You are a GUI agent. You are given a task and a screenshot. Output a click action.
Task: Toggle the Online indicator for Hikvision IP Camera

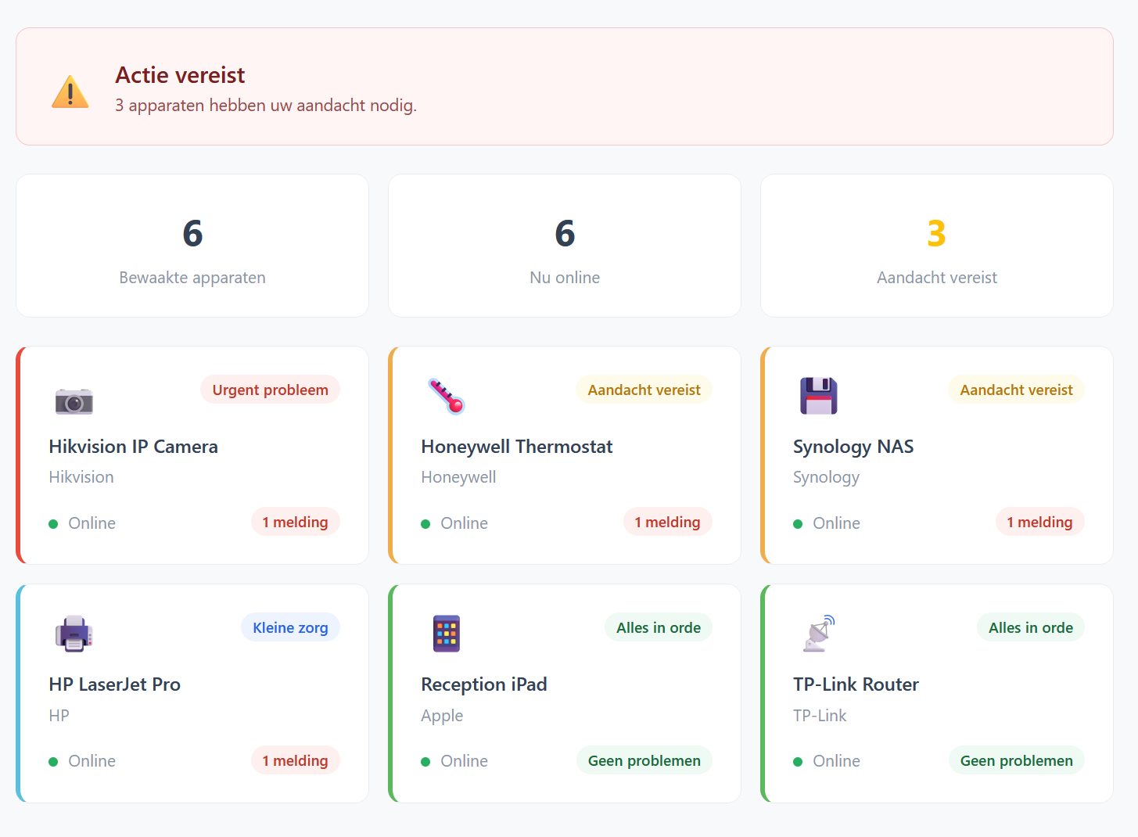(53, 523)
